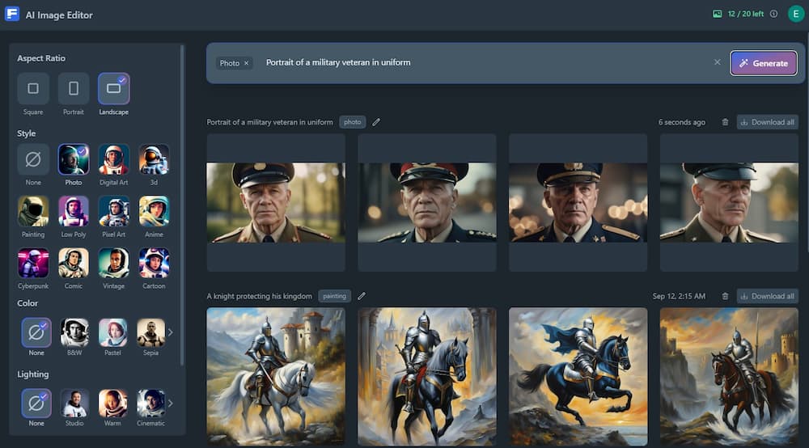This screenshot has width=809, height=448.
Task: Select the Cyberpunk style icon
Action: pos(33,263)
